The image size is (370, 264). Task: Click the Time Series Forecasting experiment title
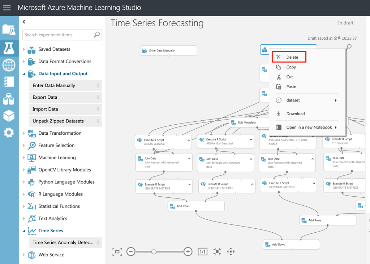157,23
